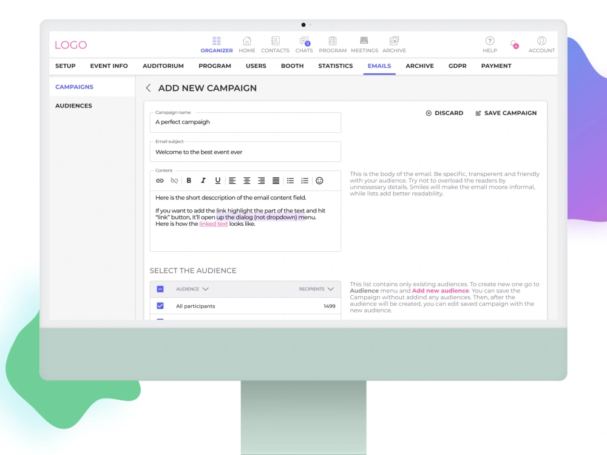Center align the content text
This screenshot has width=607, height=455.
pos(246,181)
